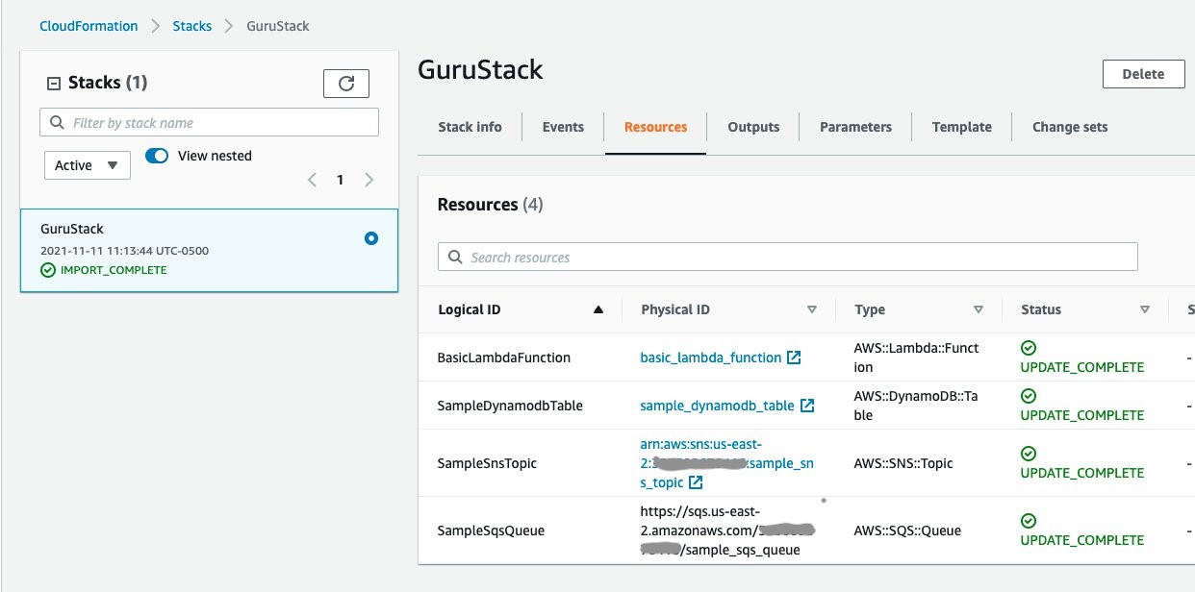Click the sample_sqs_queue URL text
1195x592 pixels.
(727, 530)
